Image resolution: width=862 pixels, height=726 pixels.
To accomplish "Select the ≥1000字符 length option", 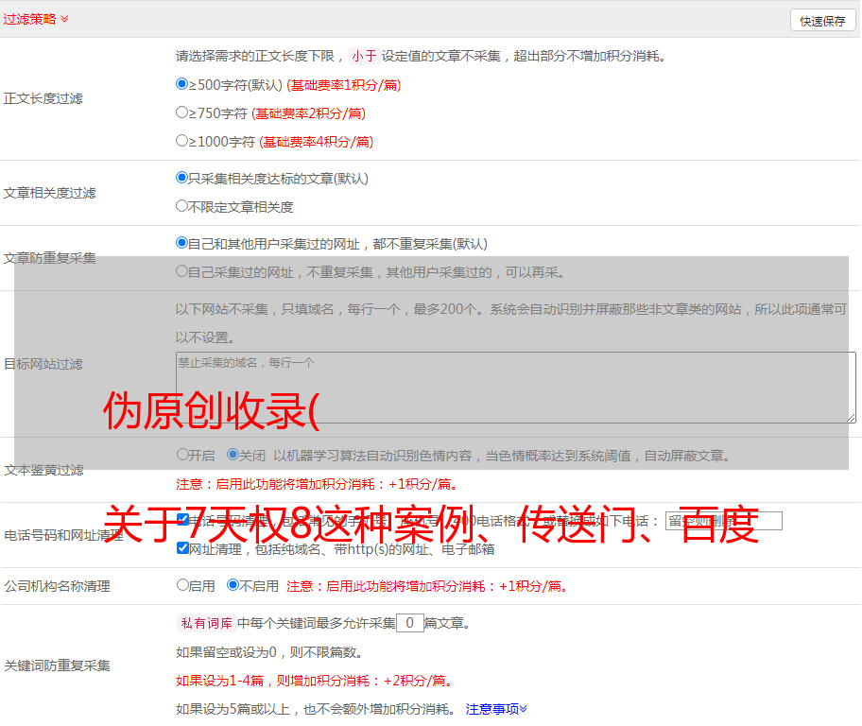I will 182,141.
